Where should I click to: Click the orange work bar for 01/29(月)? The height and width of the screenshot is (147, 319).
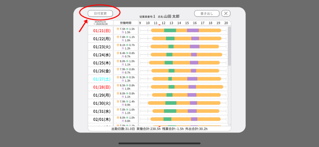[209, 95]
